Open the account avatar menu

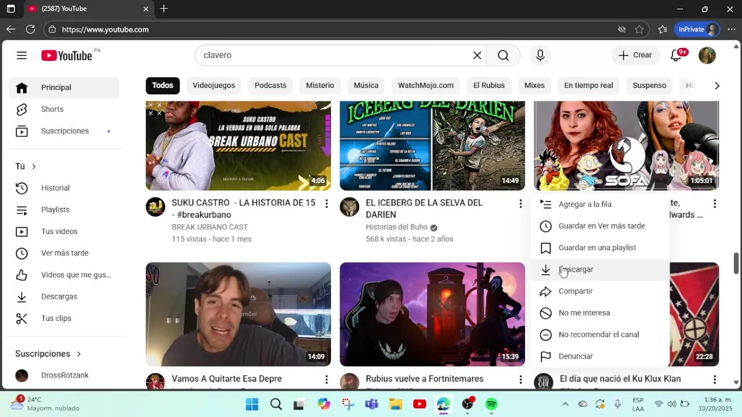(707, 55)
